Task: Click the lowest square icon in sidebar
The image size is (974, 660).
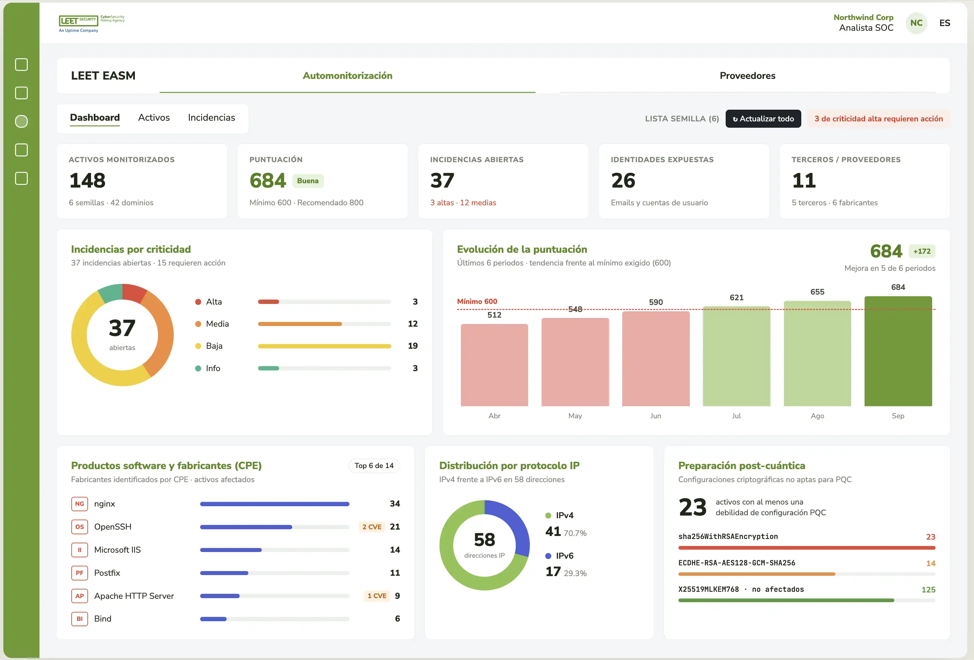Action: (x=21, y=179)
